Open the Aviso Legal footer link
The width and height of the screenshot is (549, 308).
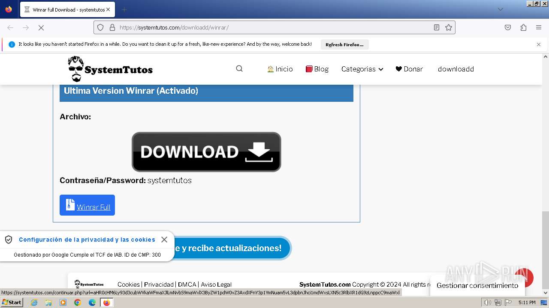[216, 284]
